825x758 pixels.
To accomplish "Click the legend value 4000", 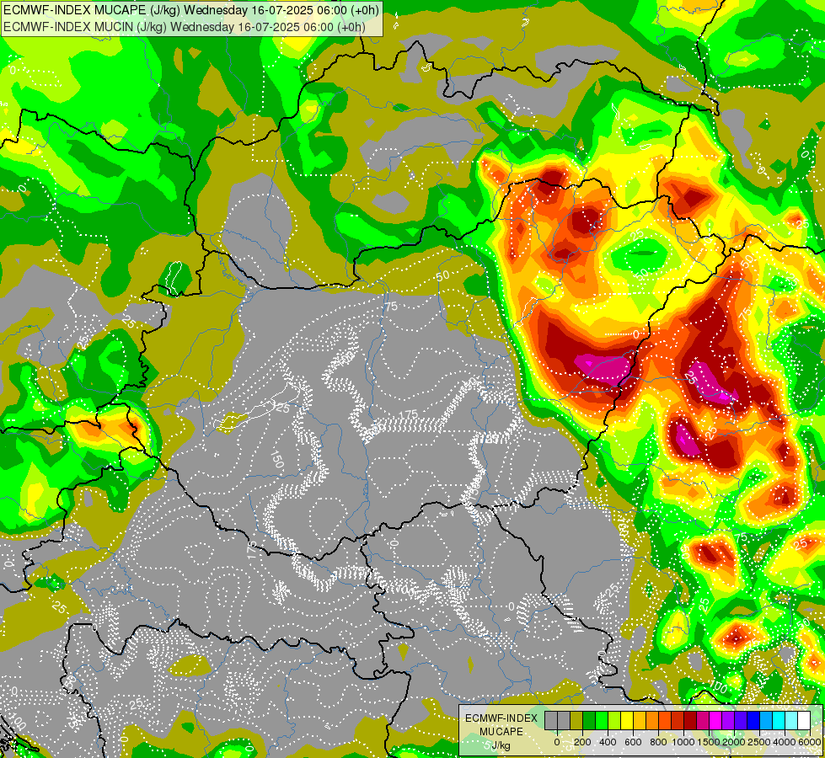I will coord(785,742).
